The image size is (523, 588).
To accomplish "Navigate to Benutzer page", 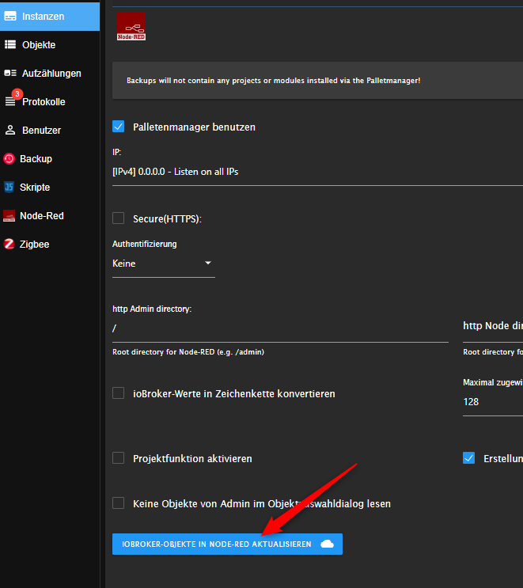I will click(50, 130).
